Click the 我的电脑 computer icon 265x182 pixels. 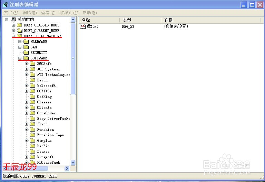click(13, 20)
